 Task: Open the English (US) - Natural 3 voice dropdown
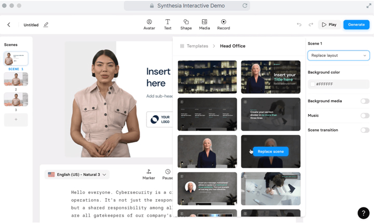tap(77, 174)
